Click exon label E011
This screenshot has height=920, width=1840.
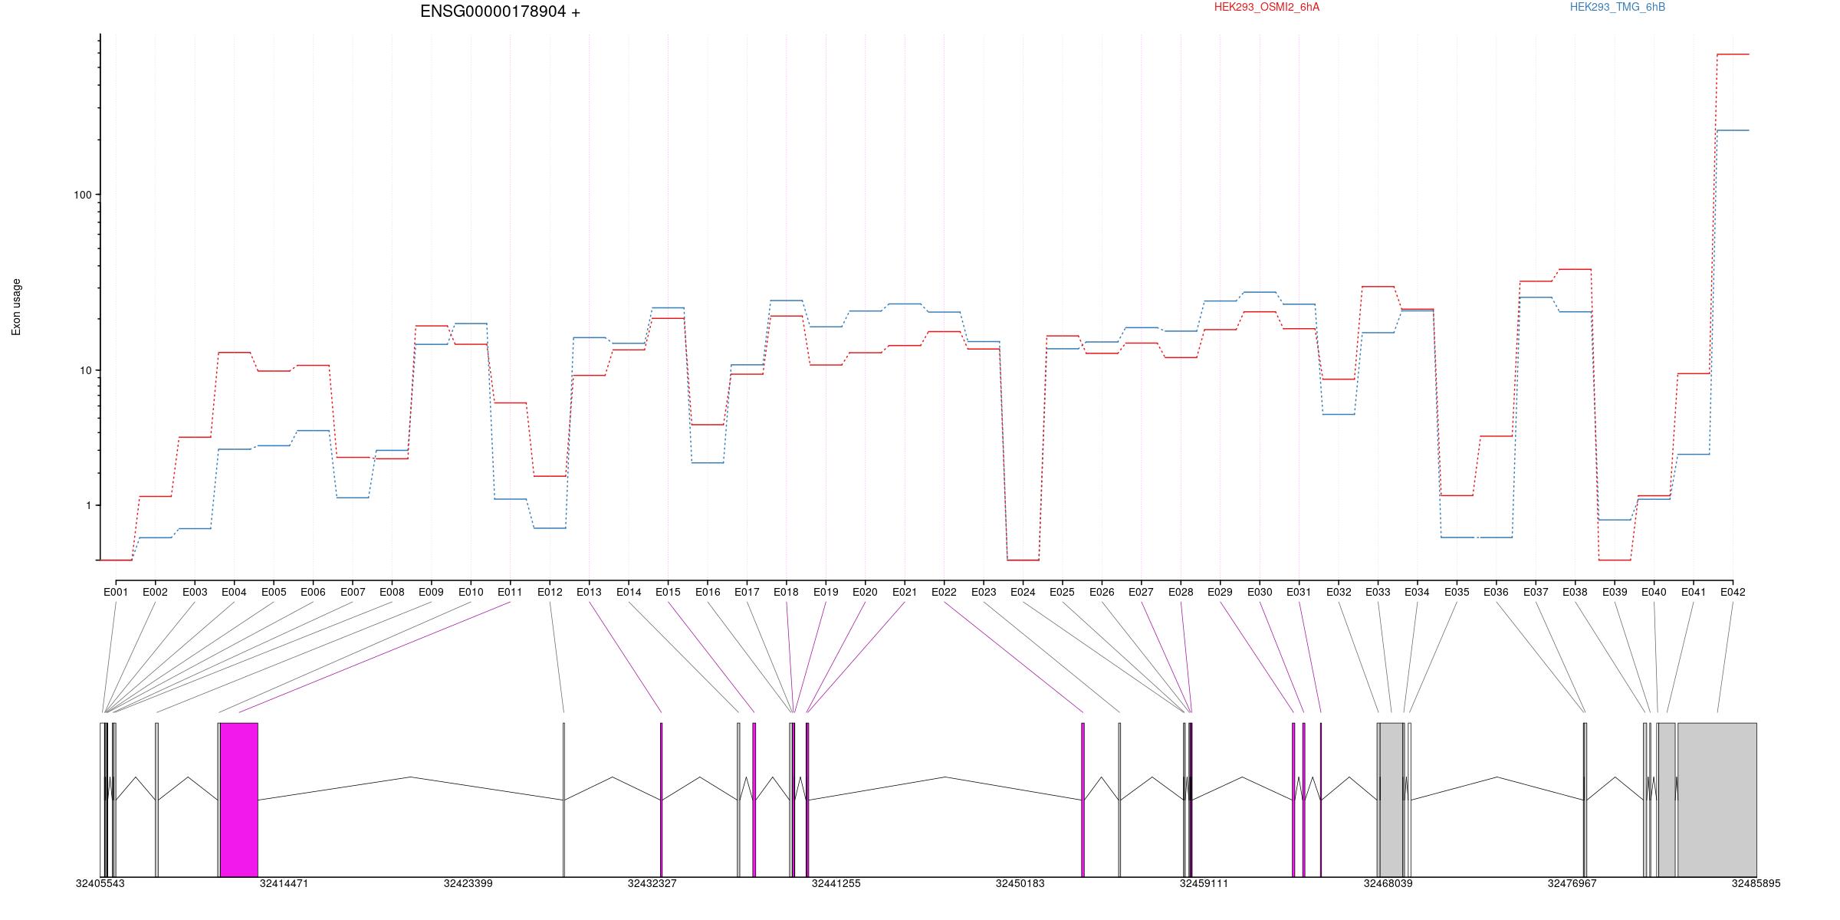click(510, 592)
